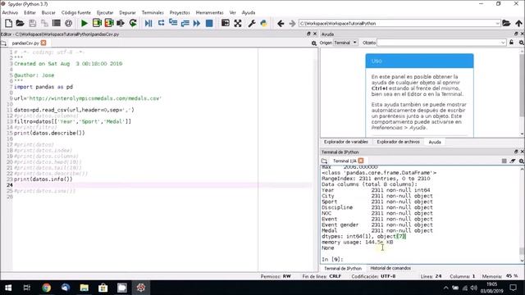The width and height of the screenshot is (525, 295).
Task: Open the Archivo menu
Action: (x=10, y=12)
